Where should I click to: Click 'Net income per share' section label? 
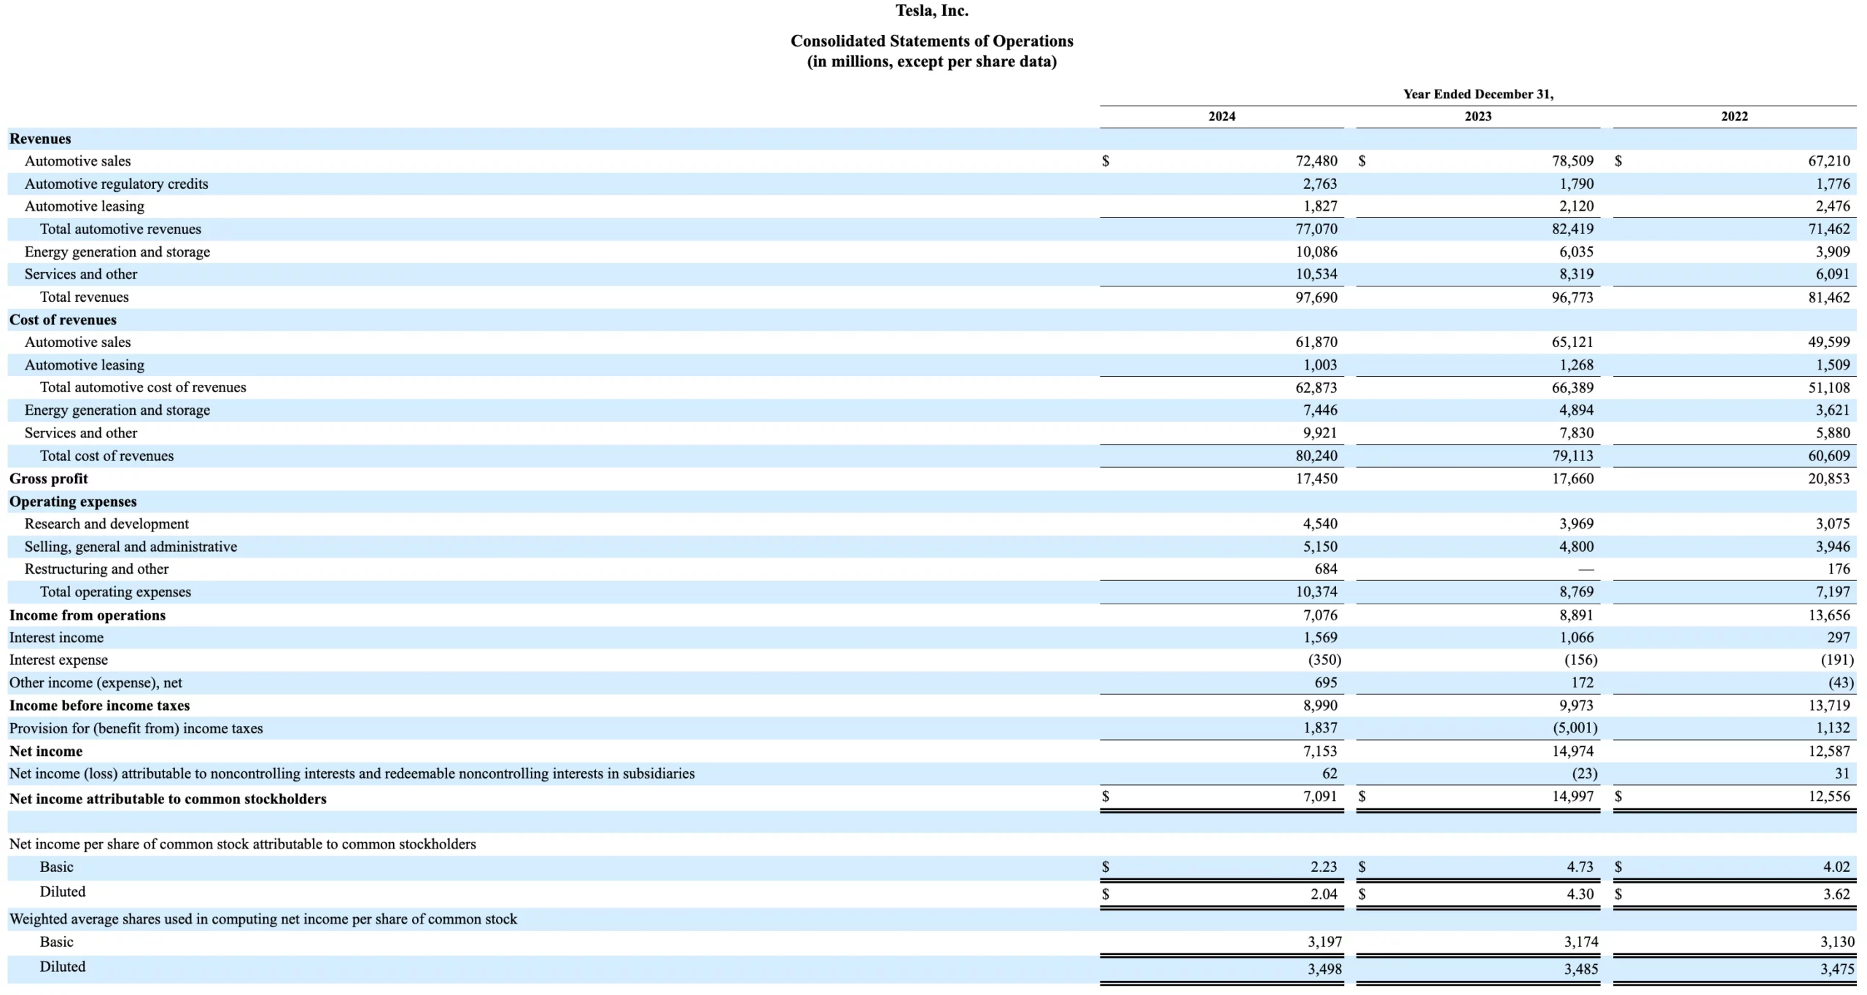(242, 844)
